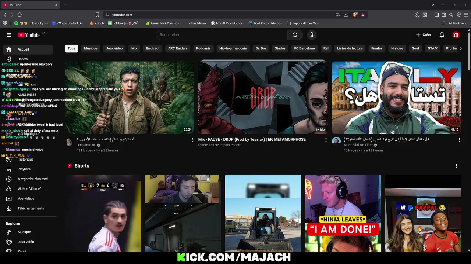Click the Brave VPN shield icon
The height and width of the screenshot is (264, 471).
(x=458, y=15)
